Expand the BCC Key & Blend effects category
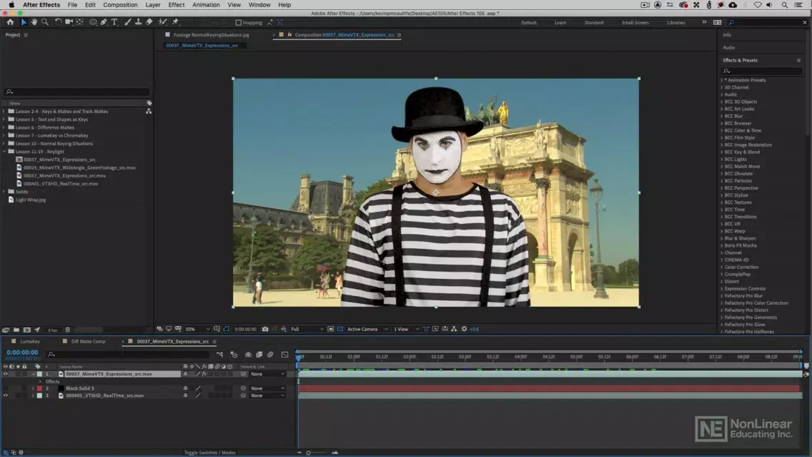The image size is (812, 457). [x=721, y=152]
